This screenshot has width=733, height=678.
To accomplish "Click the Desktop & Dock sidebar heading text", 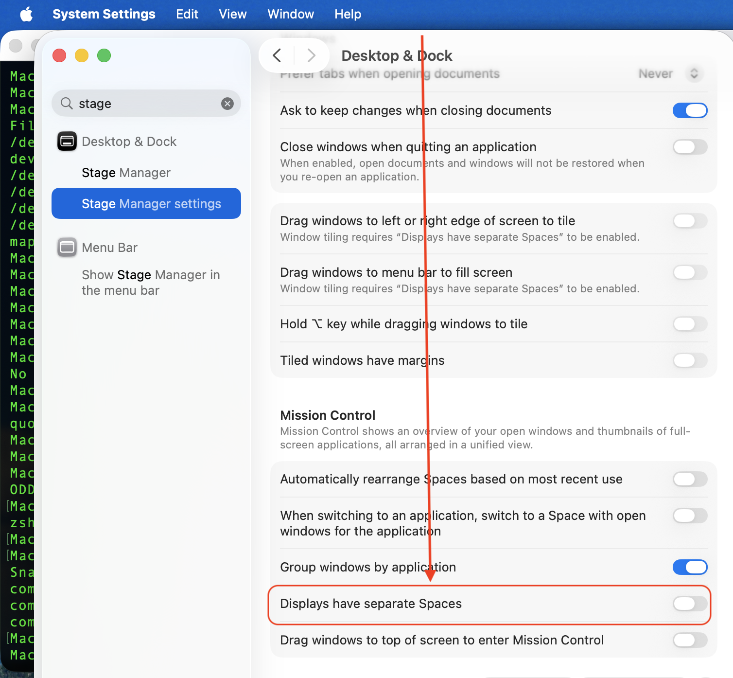I will coord(129,142).
